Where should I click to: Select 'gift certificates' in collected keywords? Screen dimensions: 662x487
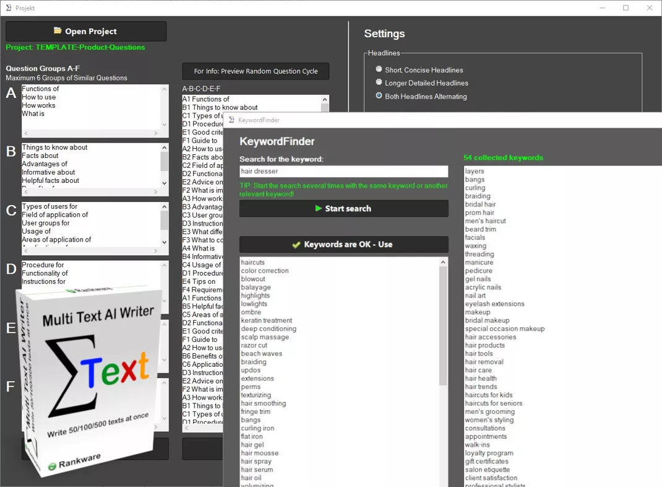487,461
